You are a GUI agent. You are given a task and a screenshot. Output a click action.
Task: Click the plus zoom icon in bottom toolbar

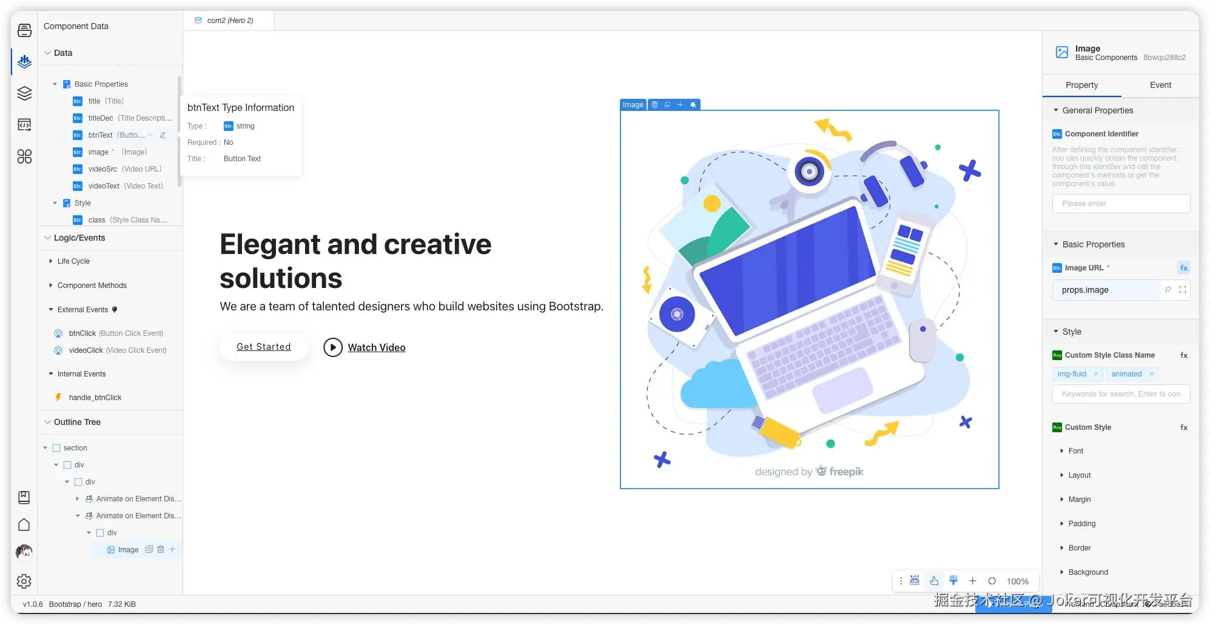tap(973, 581)
